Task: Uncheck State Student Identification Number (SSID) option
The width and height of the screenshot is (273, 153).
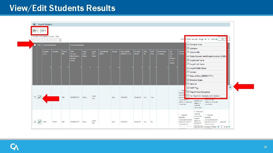Action: tap(188, 56)
